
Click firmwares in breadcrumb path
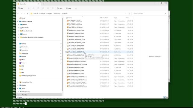(x=57, y=14)
